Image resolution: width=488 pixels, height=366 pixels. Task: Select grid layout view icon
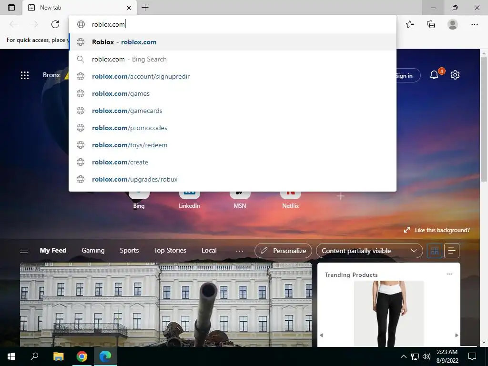tap(435, 251)
